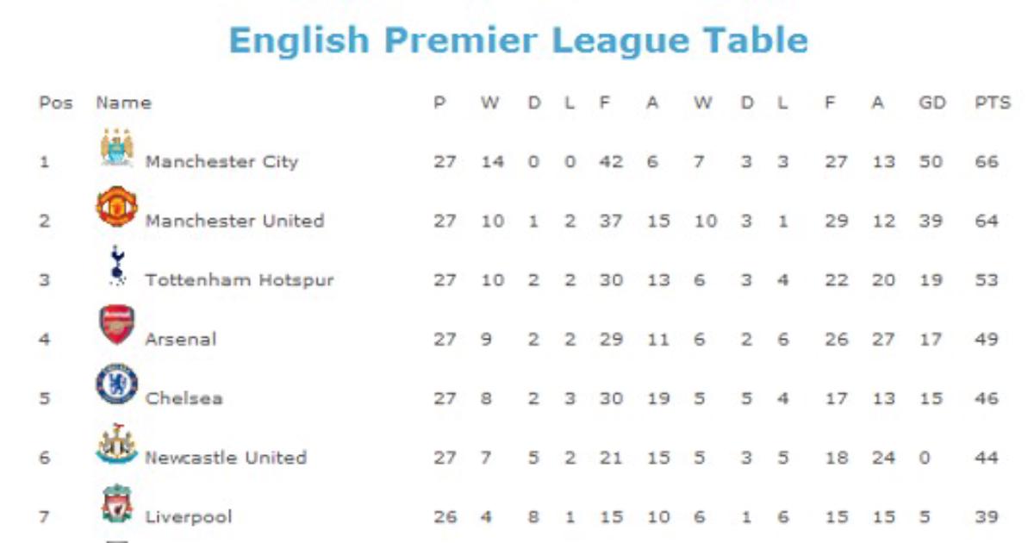Click the Arsenal cannon crest
The image size is (1034, 543).
(116, 325)
